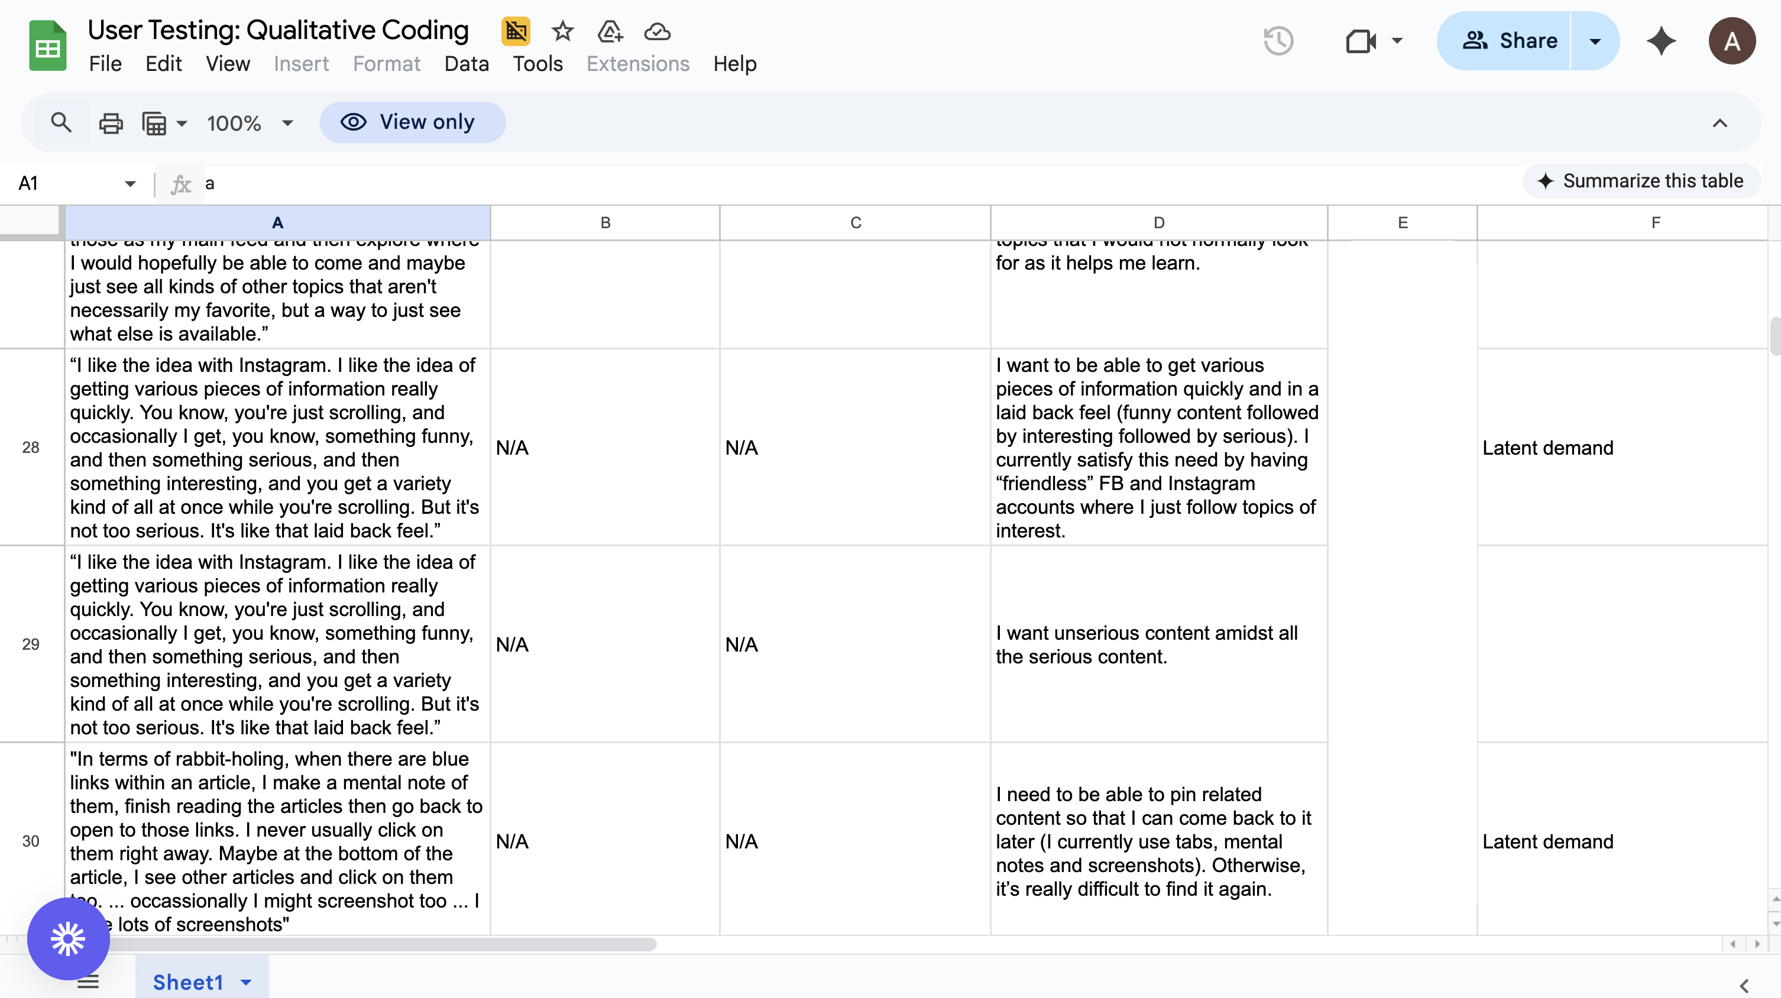
Task: Open the all sheets list icon
Action: [89, 981]
